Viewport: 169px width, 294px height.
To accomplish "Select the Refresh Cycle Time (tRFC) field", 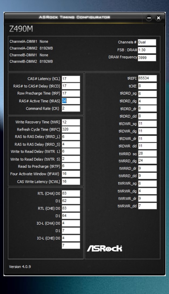I will click(71, 130).
